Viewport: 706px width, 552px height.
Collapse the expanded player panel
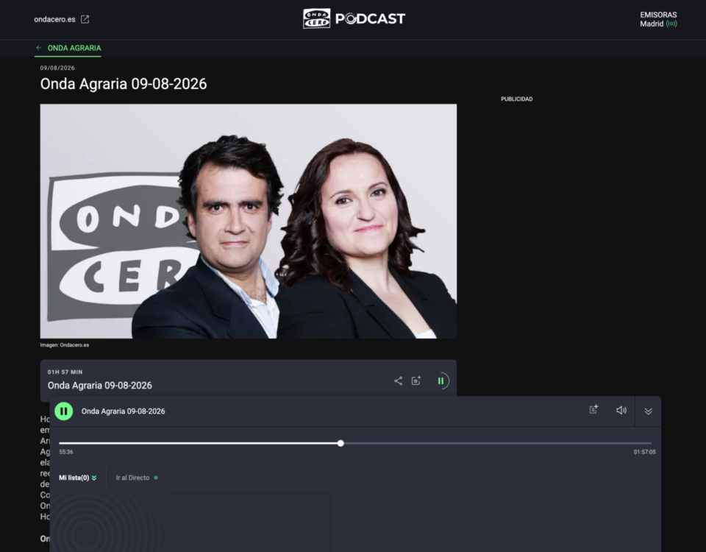point(649,411)
